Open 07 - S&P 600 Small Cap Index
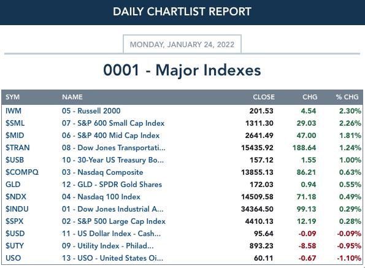The height and width of the screenshot is (268, 365). point(113,123)
